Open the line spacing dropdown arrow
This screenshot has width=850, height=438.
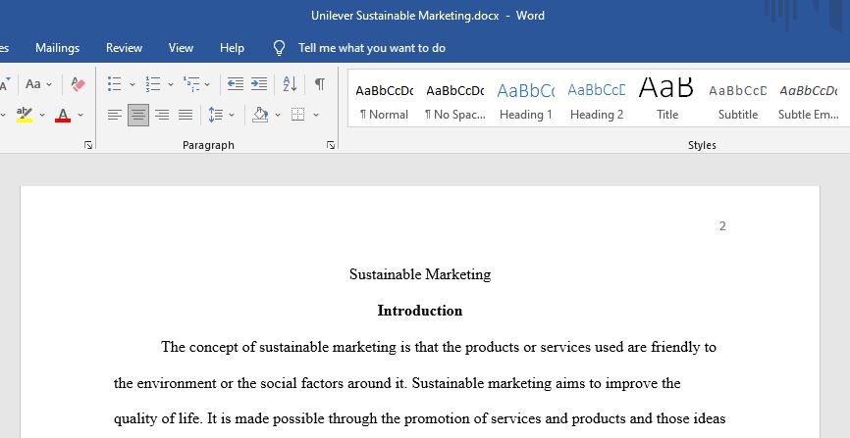[x=232, y=116]
